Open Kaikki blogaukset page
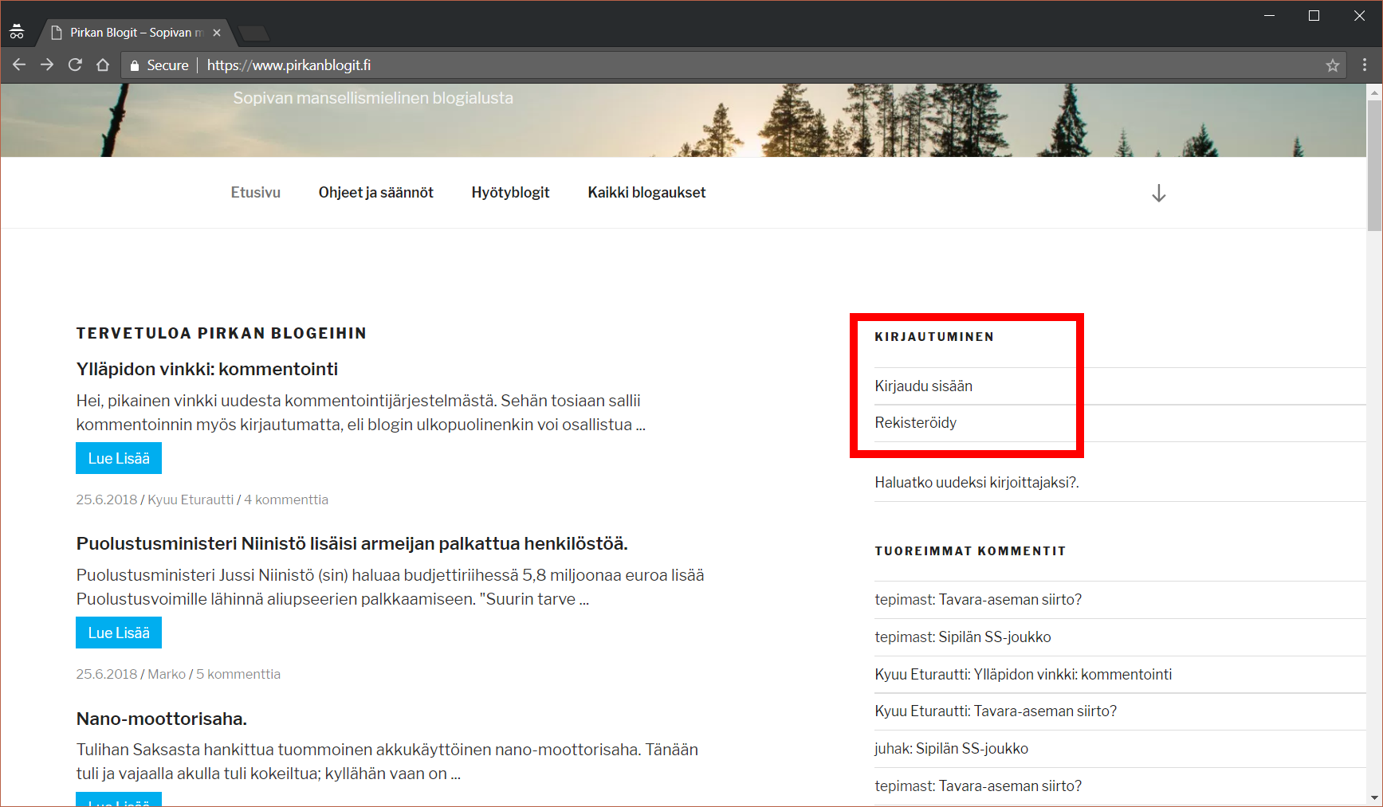The width and height of the screenshot is (1383, 807). [646, 193]
